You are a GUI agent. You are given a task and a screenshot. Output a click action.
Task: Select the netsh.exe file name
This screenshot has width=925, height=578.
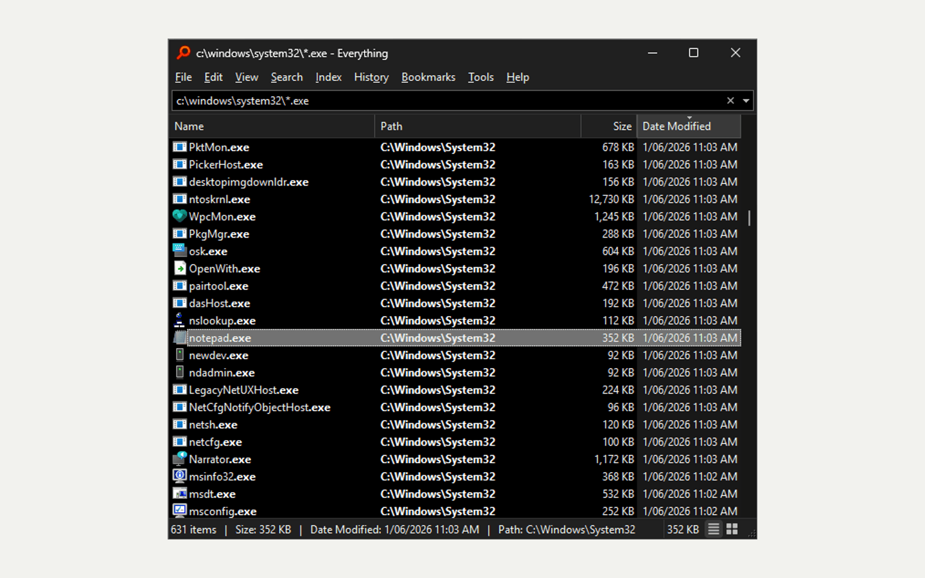pos(213,425)
